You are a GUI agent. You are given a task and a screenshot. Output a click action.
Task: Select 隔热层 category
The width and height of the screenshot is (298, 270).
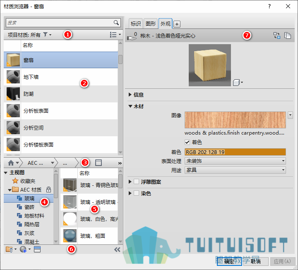[x=29, y=225]
